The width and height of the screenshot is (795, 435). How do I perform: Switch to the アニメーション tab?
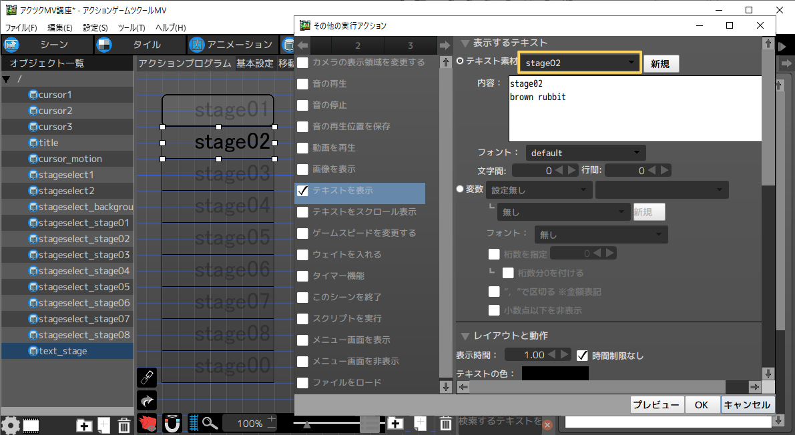coord(232,45)
